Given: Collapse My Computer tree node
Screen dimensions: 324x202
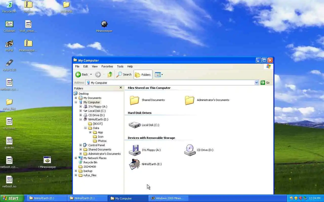Looking at the screenshot, I should (x=76, y=102).
